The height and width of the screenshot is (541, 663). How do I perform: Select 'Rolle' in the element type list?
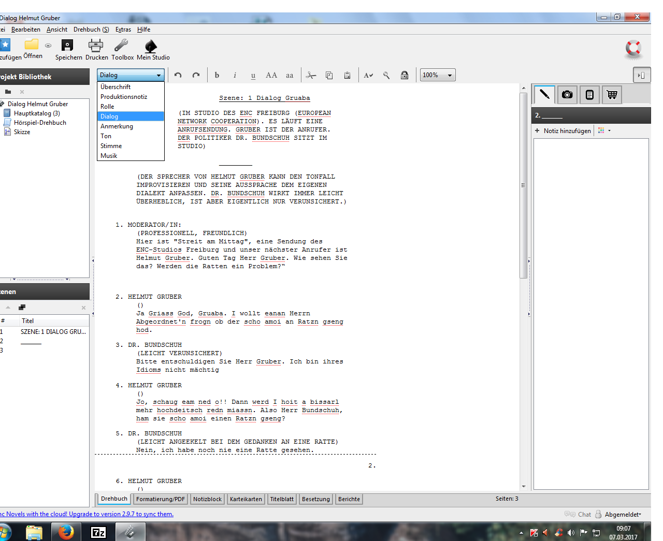(x=107, y=107)
